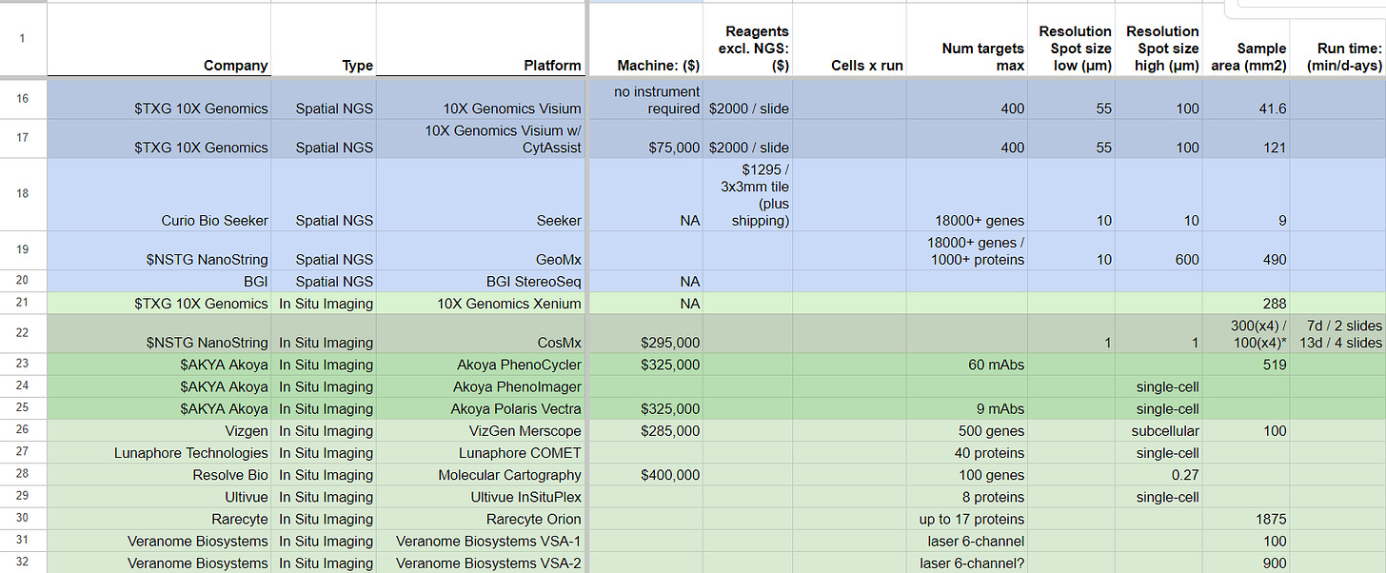Image resolution: width=1386 pixels, height=573 pixels.
Task: Select the row 22 number header
Action: pos(23,333)
